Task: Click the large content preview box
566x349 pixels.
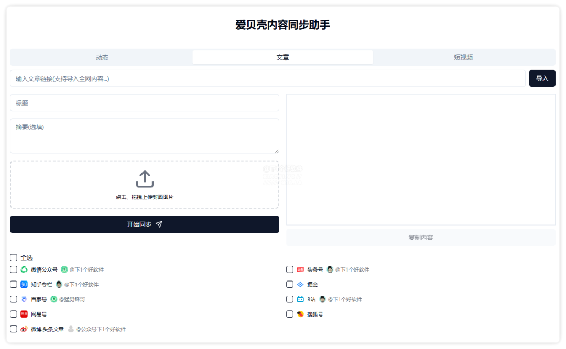Action: click(421, 160)
